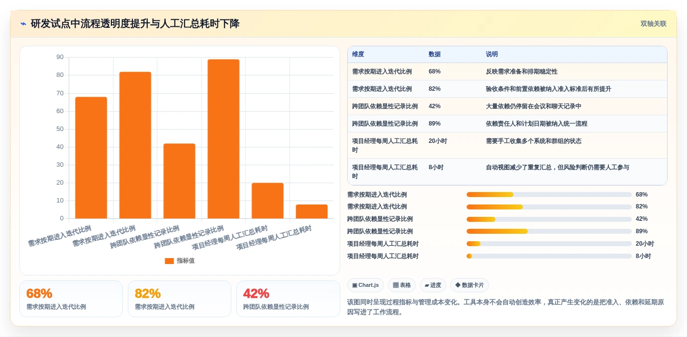Click the dashboard title 研发试点中流程透明度提升与人工汇总耗时下降
687x337 pixels.
point(135,24)
